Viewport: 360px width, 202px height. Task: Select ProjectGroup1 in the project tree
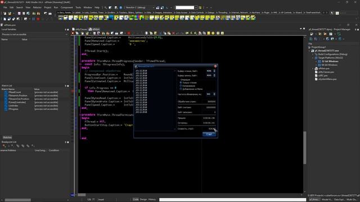click(318, 47)
